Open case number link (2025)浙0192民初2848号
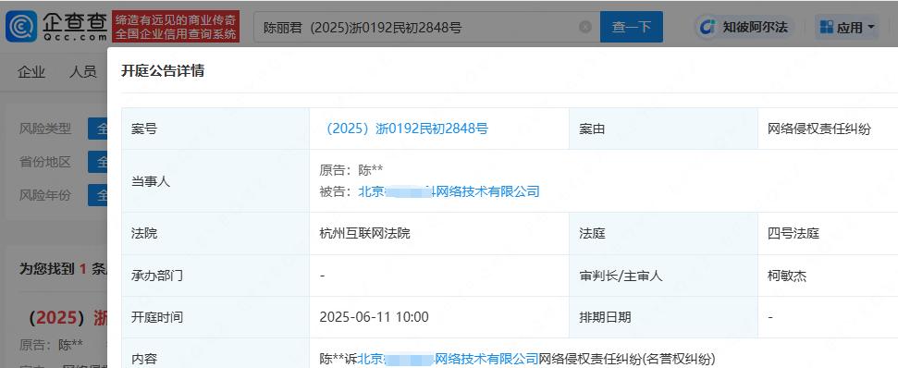This screenshot has width=898, height=368. [x=404, y=129]
